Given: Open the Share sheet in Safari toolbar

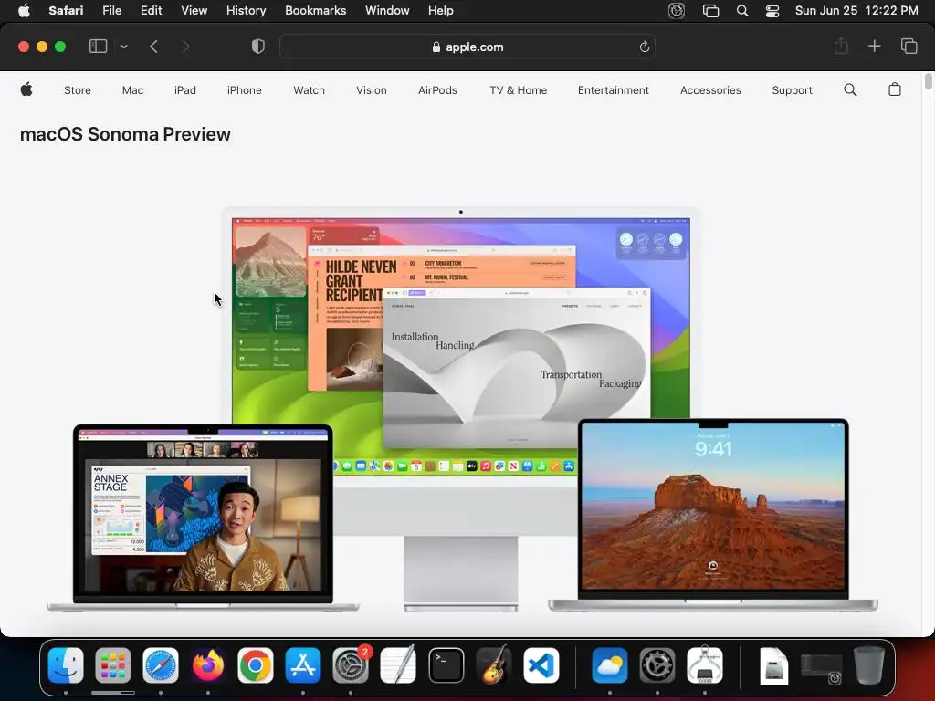Looking at the screenshot, I should [841, 46].
